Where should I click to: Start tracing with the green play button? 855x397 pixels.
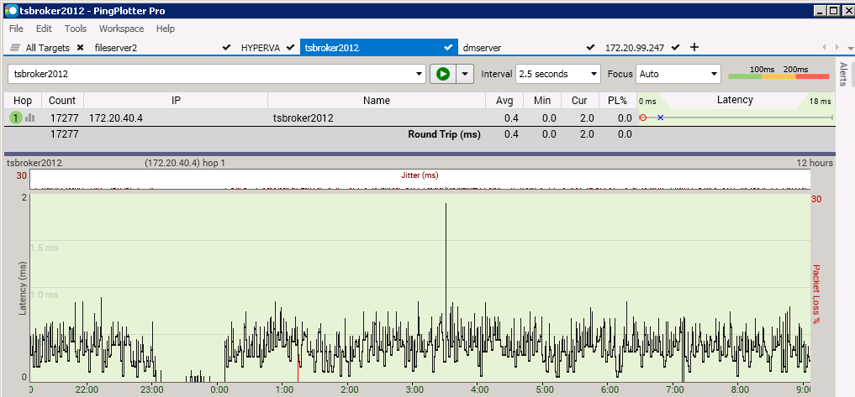click(x=443, y=74)
